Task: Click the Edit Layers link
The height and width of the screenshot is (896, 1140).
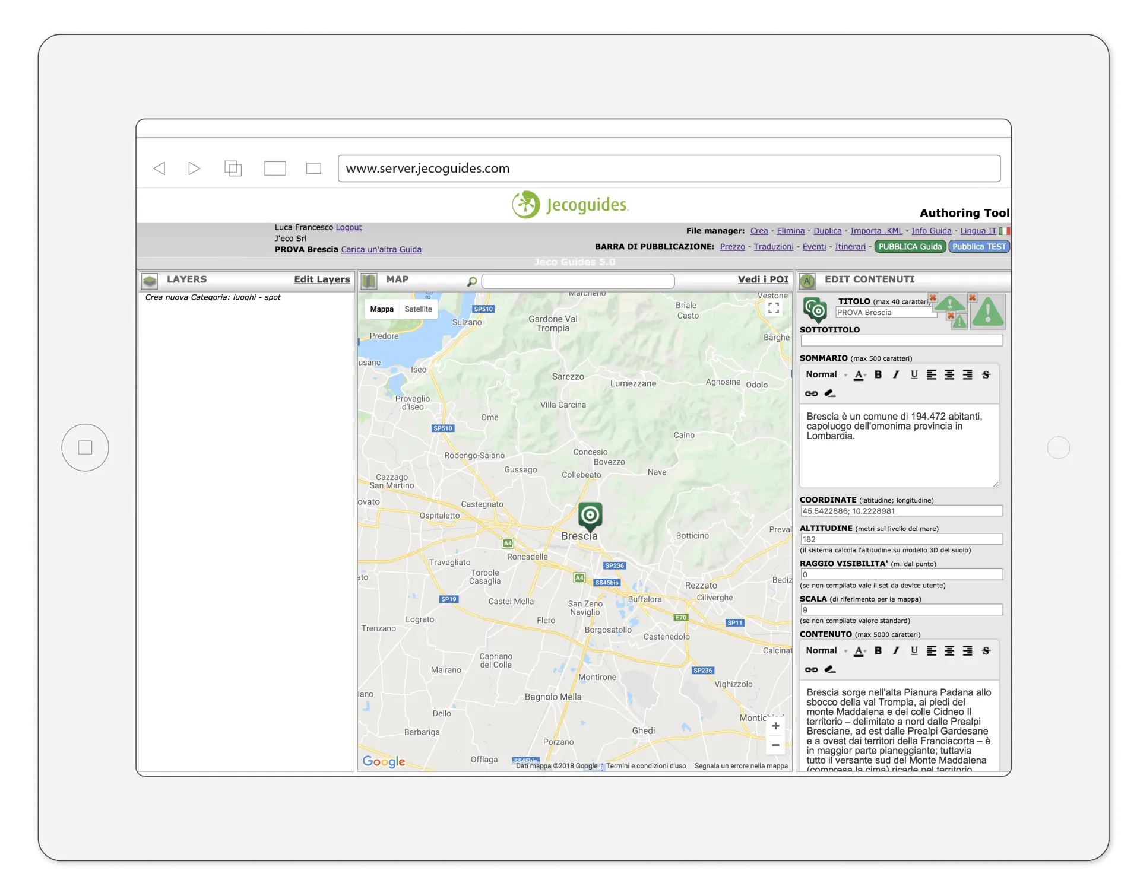Action: click(x=322, y=279)
